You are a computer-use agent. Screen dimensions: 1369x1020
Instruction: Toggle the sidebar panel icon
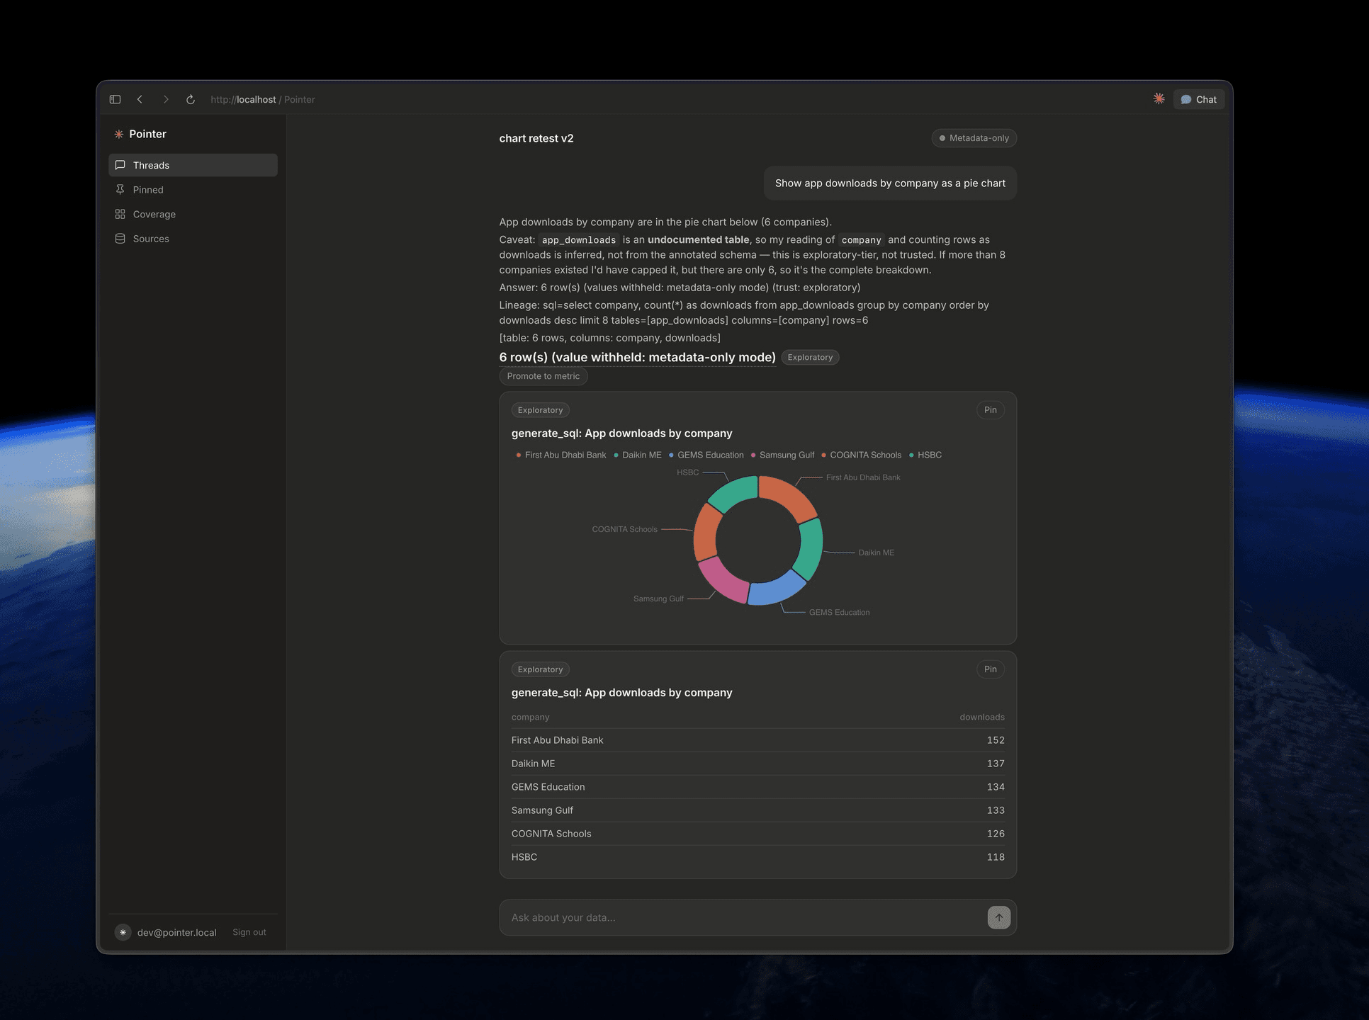[x=115, y=99]
